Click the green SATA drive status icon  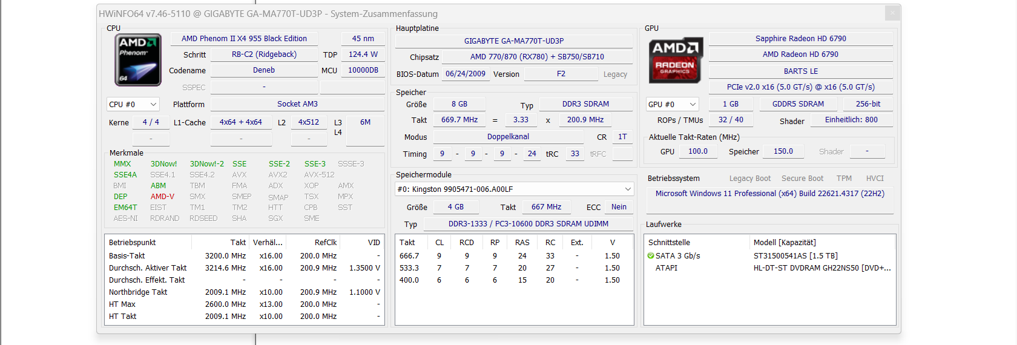click(x=651, y=256)
